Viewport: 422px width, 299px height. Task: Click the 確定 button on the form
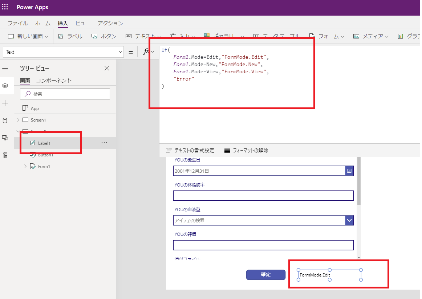click(265, 275)
